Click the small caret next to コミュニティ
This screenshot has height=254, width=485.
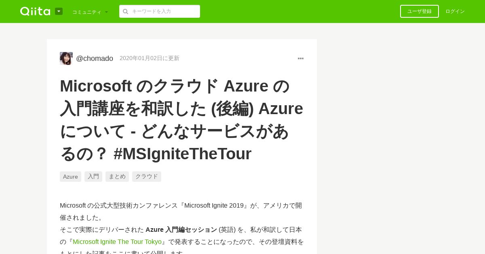point(106,12)
